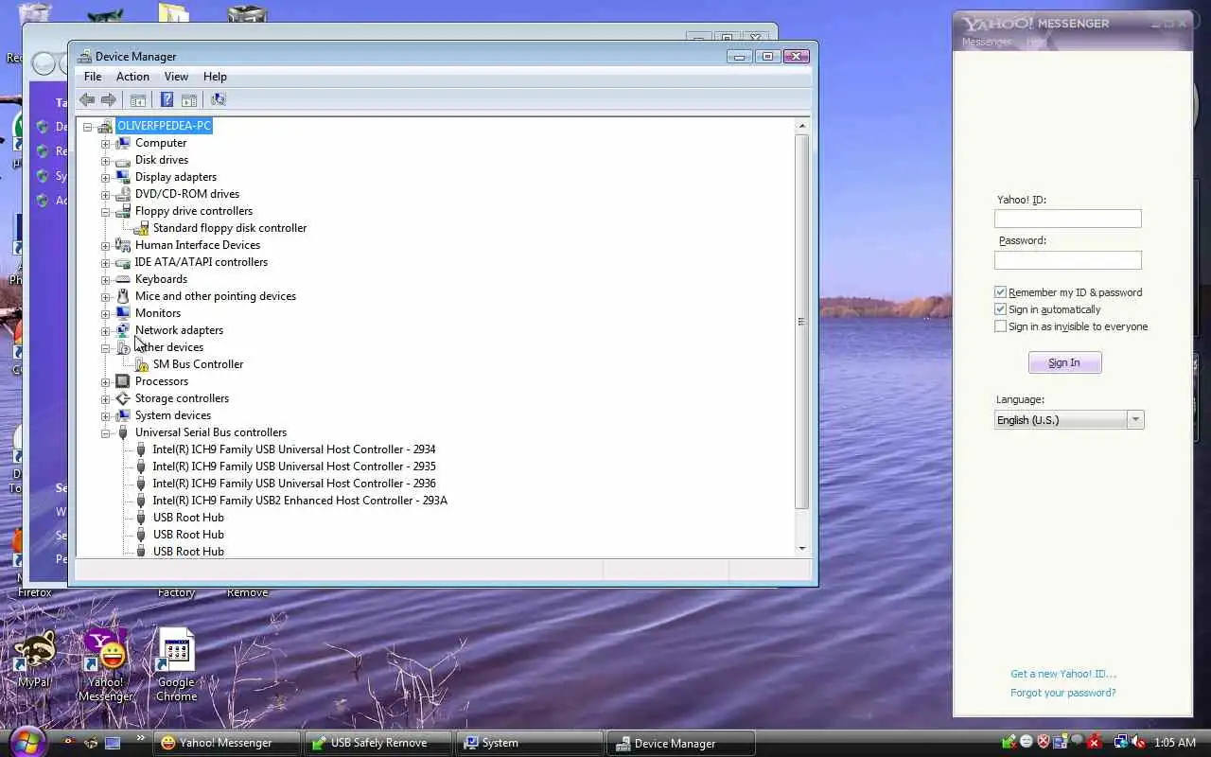Image resolution: width=1211 pixels, height=757 pixels.
Task: Open the MyPal desktop shortcut
Action: [x=35, y=659]
